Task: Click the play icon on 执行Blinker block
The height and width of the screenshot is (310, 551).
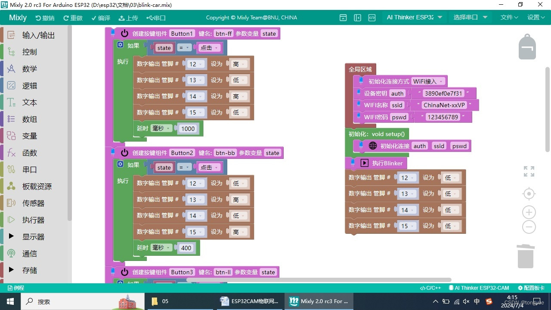Action: (365, 163)
